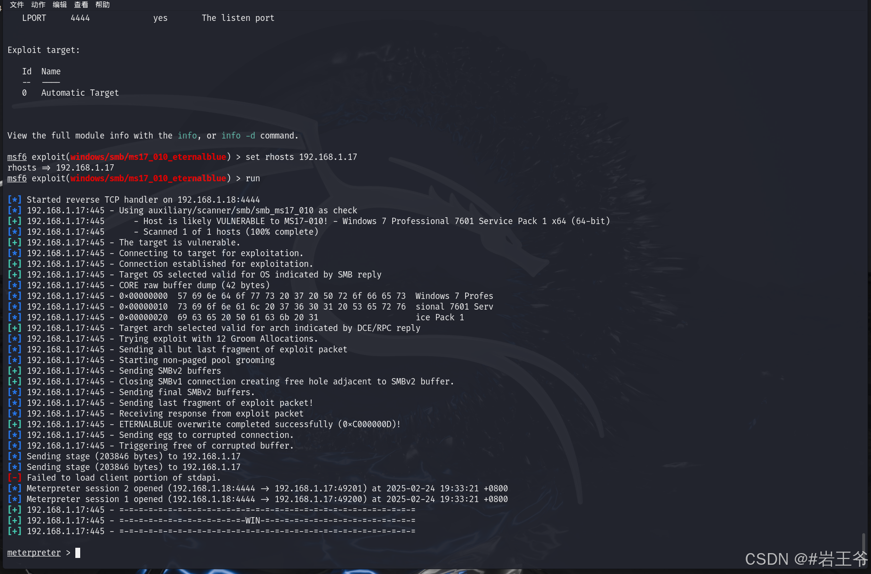Click 'ETERNALBLUE overwrite completed successfully' line
871x574 pixels.
pyautogui.click(x=204, y=424)
